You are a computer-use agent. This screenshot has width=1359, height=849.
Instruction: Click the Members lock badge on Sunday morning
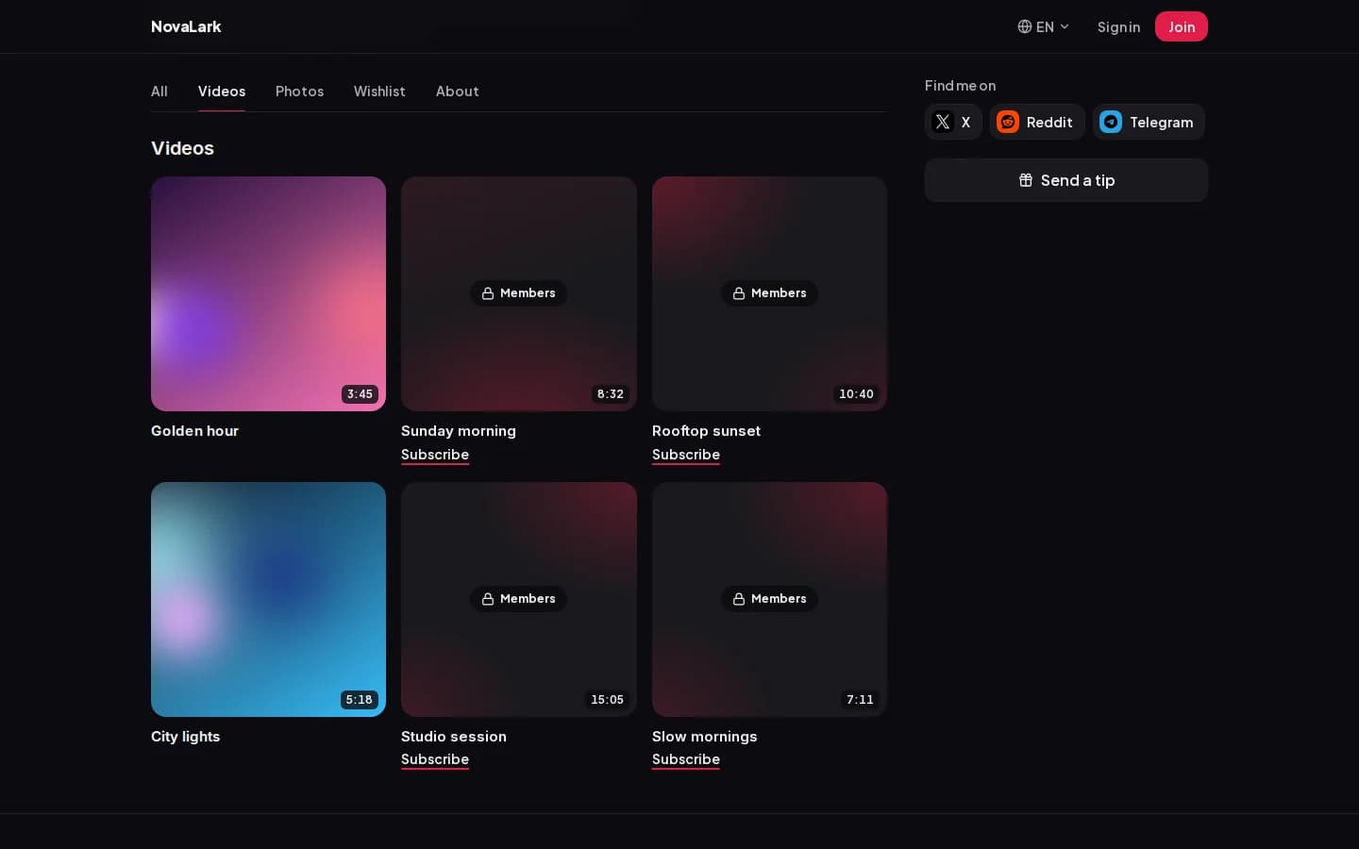(519, 293)
